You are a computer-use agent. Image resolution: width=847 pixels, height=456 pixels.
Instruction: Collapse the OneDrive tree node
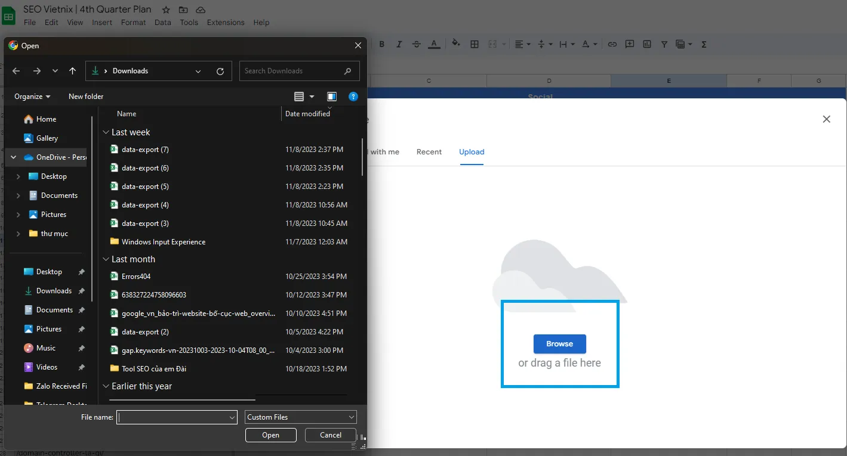[13, 157]
